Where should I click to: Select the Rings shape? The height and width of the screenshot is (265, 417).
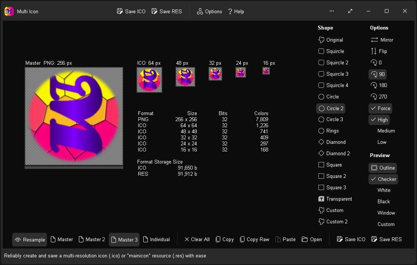328,131
